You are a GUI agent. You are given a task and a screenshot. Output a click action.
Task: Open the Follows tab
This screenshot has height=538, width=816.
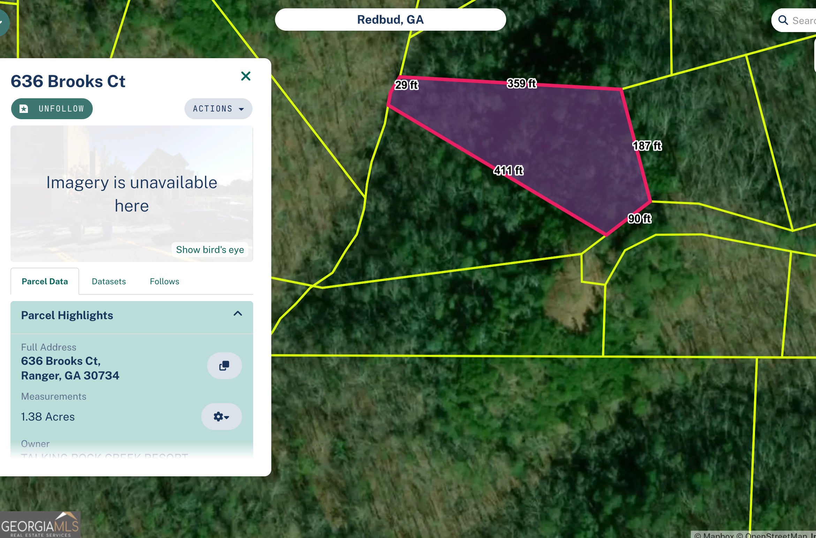pyautogui.click(x=164, y=281)
